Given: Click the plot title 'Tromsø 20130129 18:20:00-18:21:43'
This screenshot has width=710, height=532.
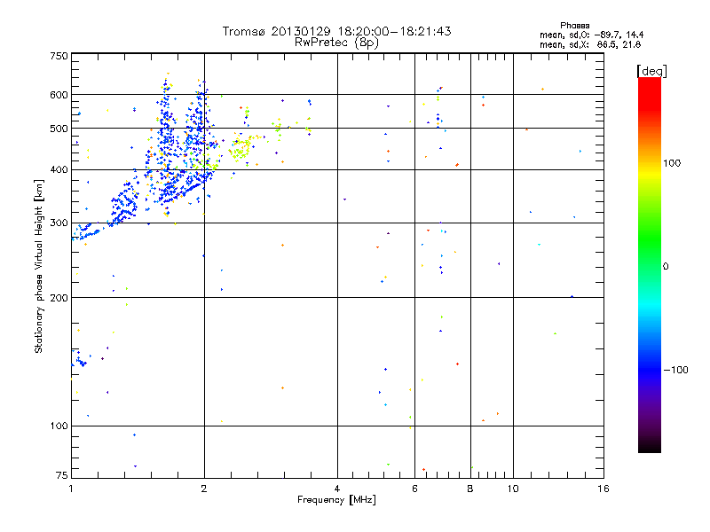Looking at the screenshot, I should (x=336, y=31).
